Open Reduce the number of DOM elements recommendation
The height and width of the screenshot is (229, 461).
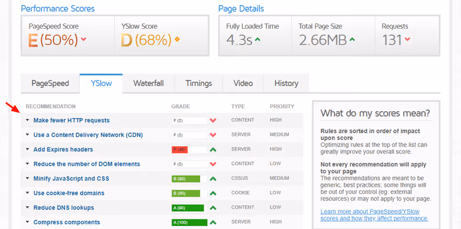[87, 164]
